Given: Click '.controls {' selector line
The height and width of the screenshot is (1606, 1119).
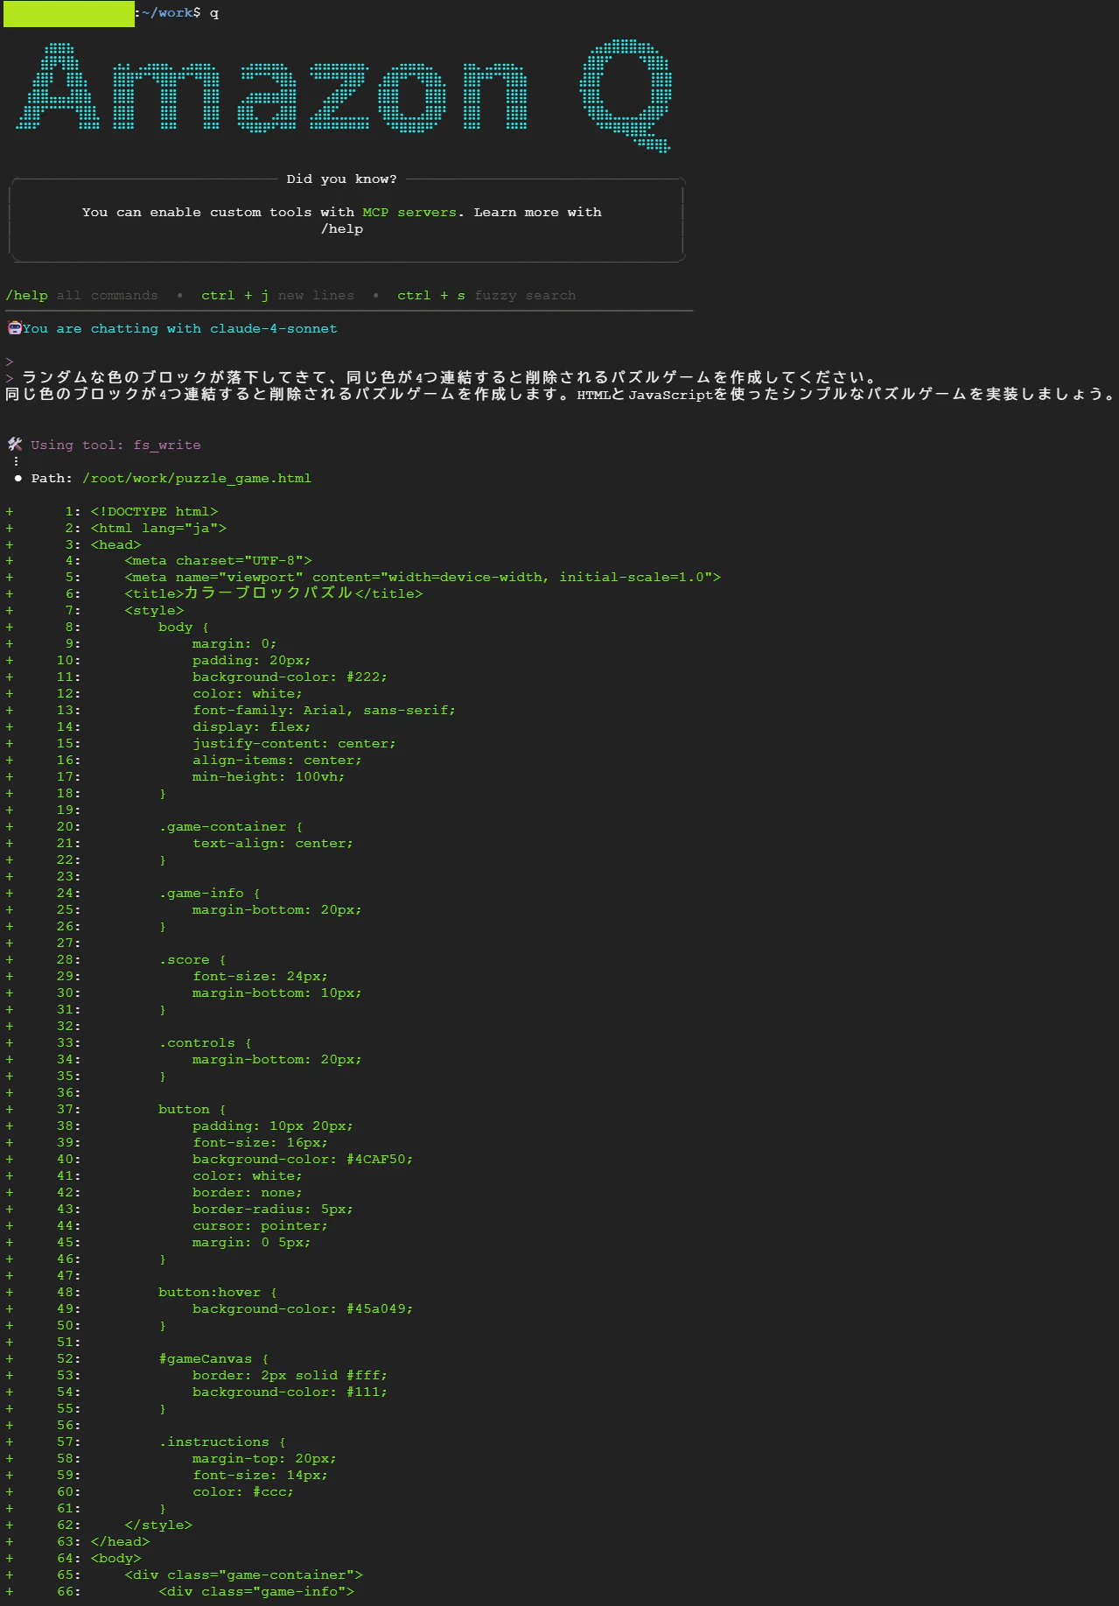Looking at the screenshot, I should pyautogui.click(x=205, y=1042).
